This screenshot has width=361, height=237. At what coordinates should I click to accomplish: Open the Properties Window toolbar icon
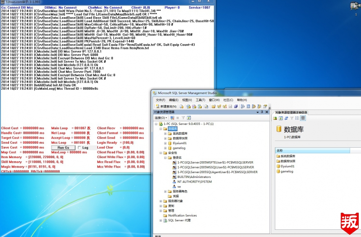click(265, 106)
